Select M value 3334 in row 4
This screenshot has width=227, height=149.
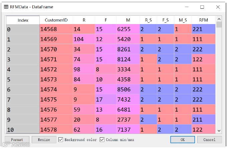click(x=128, y=69)
